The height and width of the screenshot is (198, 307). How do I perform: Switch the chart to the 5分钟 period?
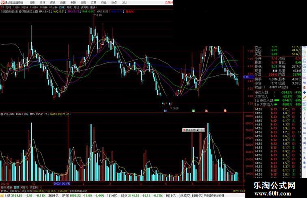(24, 7)
